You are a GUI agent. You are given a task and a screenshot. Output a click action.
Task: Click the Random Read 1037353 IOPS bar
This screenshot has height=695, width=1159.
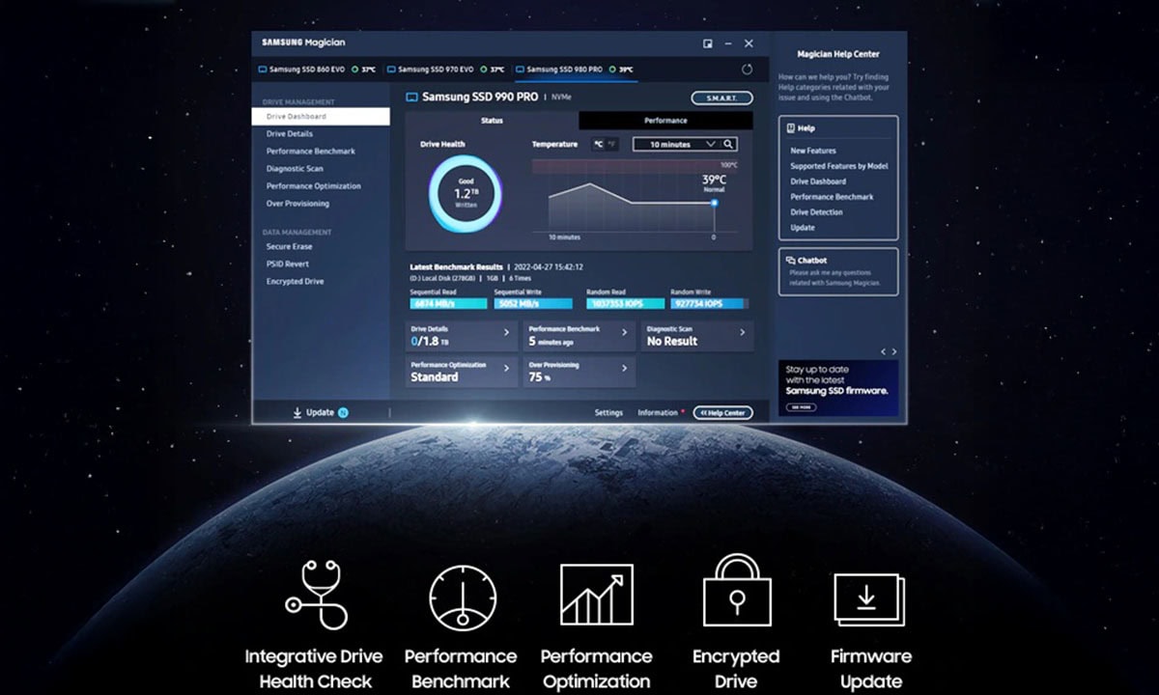624,303
